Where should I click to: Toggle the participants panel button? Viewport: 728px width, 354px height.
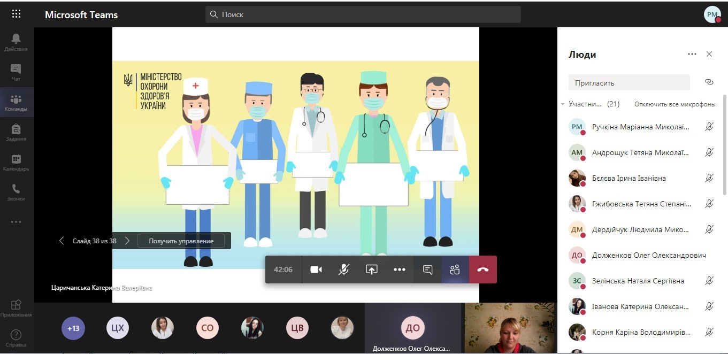[455, 270]
